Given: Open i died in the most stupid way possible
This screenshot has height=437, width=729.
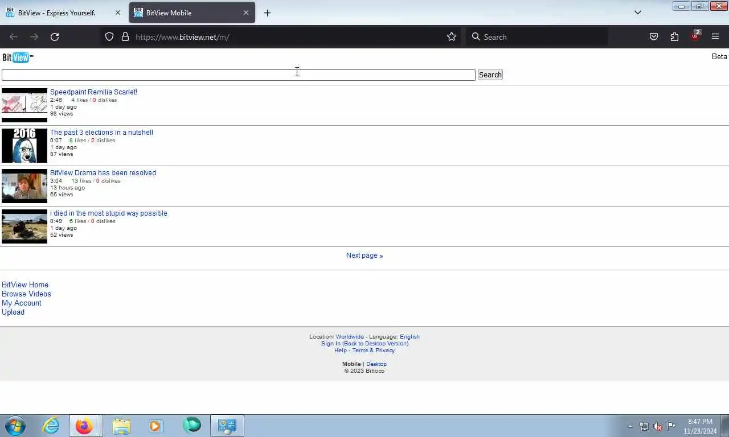Looking at the screenshot, I should click(109, 213).
